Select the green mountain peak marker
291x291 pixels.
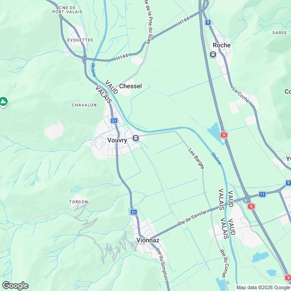tap(3, 102)
